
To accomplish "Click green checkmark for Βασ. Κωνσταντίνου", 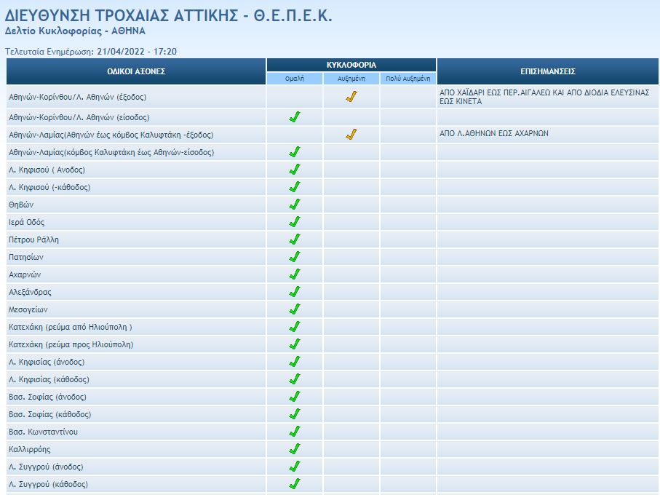I will (295, 432).
